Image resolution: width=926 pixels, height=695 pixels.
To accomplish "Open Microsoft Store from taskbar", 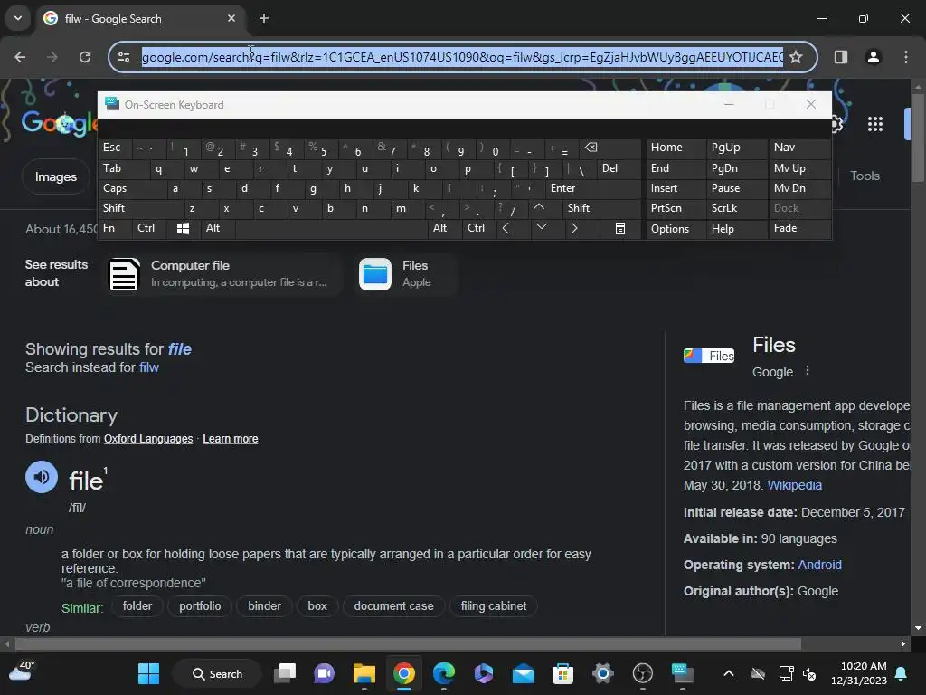I will coord(562,673).
